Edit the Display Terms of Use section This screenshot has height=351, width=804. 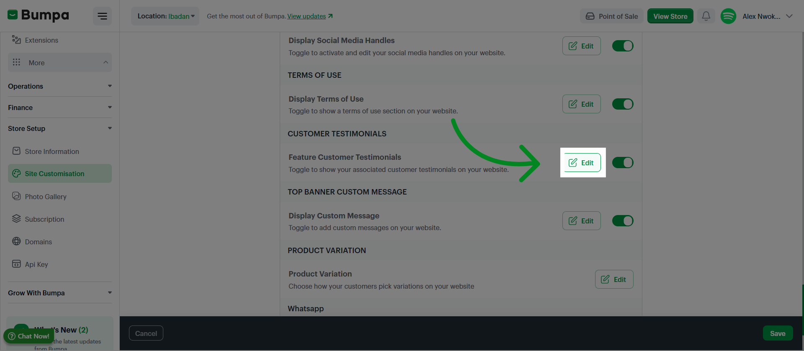[582, 104]
